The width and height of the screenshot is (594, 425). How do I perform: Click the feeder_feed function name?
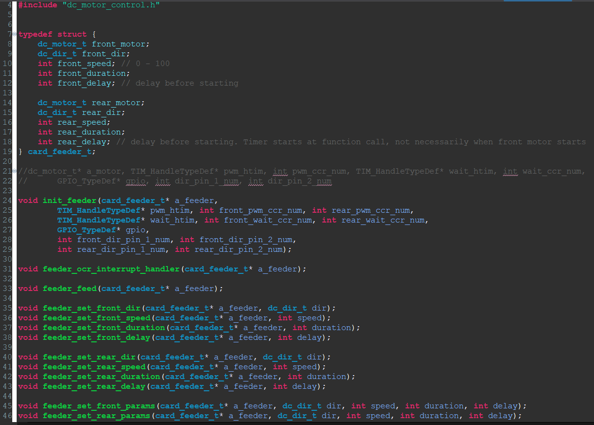tap(70, 289)
